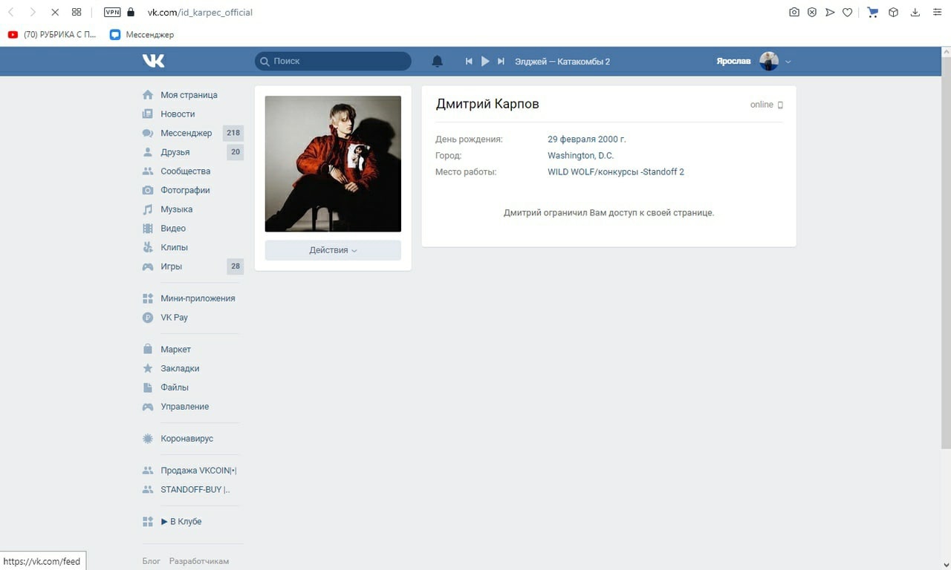Open Друзья in left sidebar
Image resolution: width=951 pixels, height=570 pixels.
point(175,152)
